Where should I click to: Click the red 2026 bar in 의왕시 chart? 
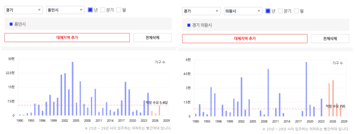click(333, 98)
